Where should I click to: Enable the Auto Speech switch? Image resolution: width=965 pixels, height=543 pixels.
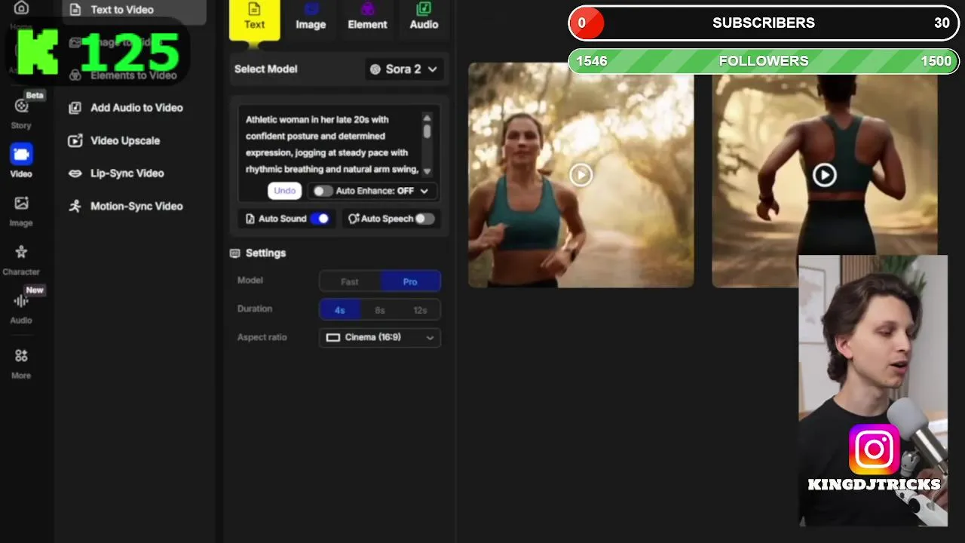[x=425, y=219]
